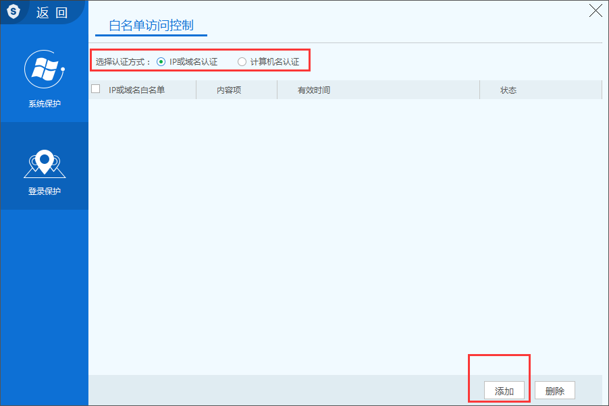
Task: Click the 内容项 column header
Action: tap(229, 90)
